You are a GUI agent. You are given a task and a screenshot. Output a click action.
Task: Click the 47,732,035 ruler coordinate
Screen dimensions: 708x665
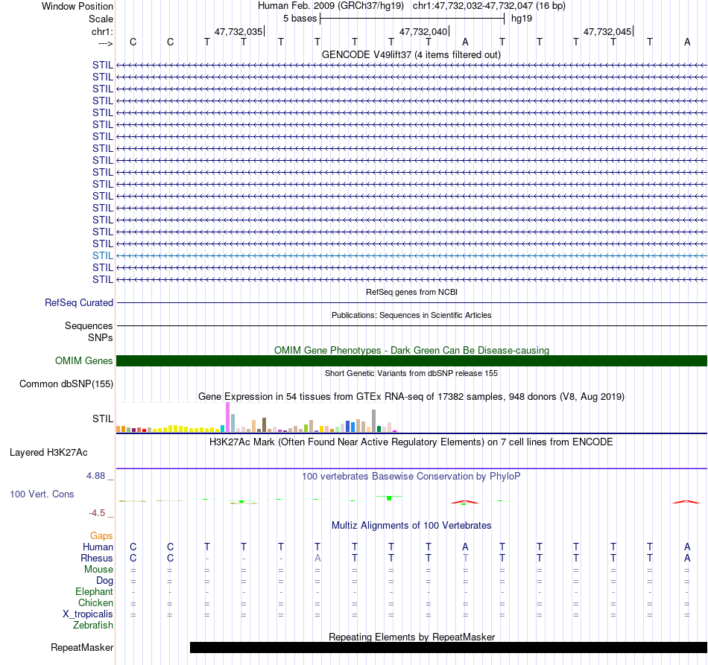tap(238, 31)
